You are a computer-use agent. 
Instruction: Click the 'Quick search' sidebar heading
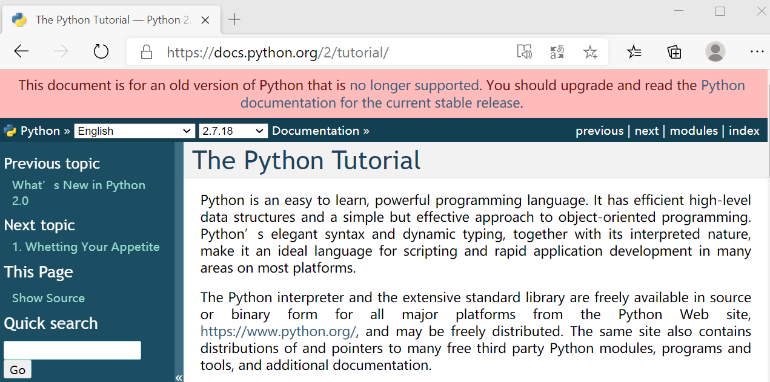click(x=51, y=323)
